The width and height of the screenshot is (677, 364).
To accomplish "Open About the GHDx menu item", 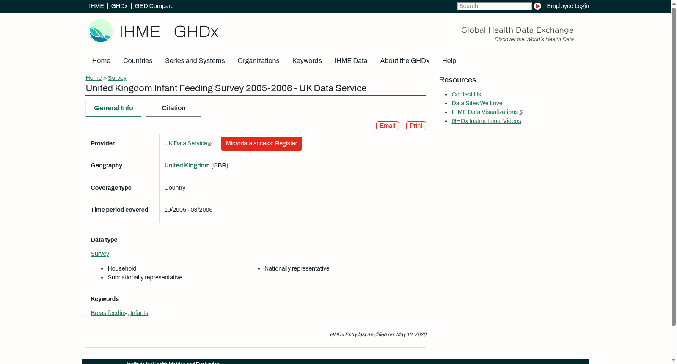I will (405, 61).
